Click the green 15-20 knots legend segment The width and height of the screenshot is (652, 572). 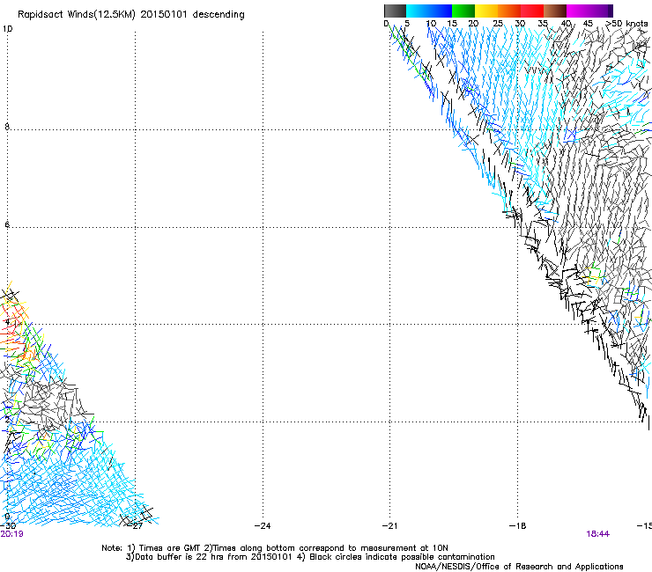tap(463, 11)
